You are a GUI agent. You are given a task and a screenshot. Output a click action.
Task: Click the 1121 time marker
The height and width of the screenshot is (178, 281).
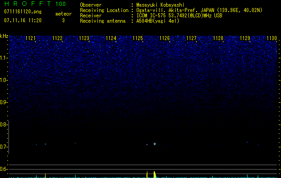31,38
